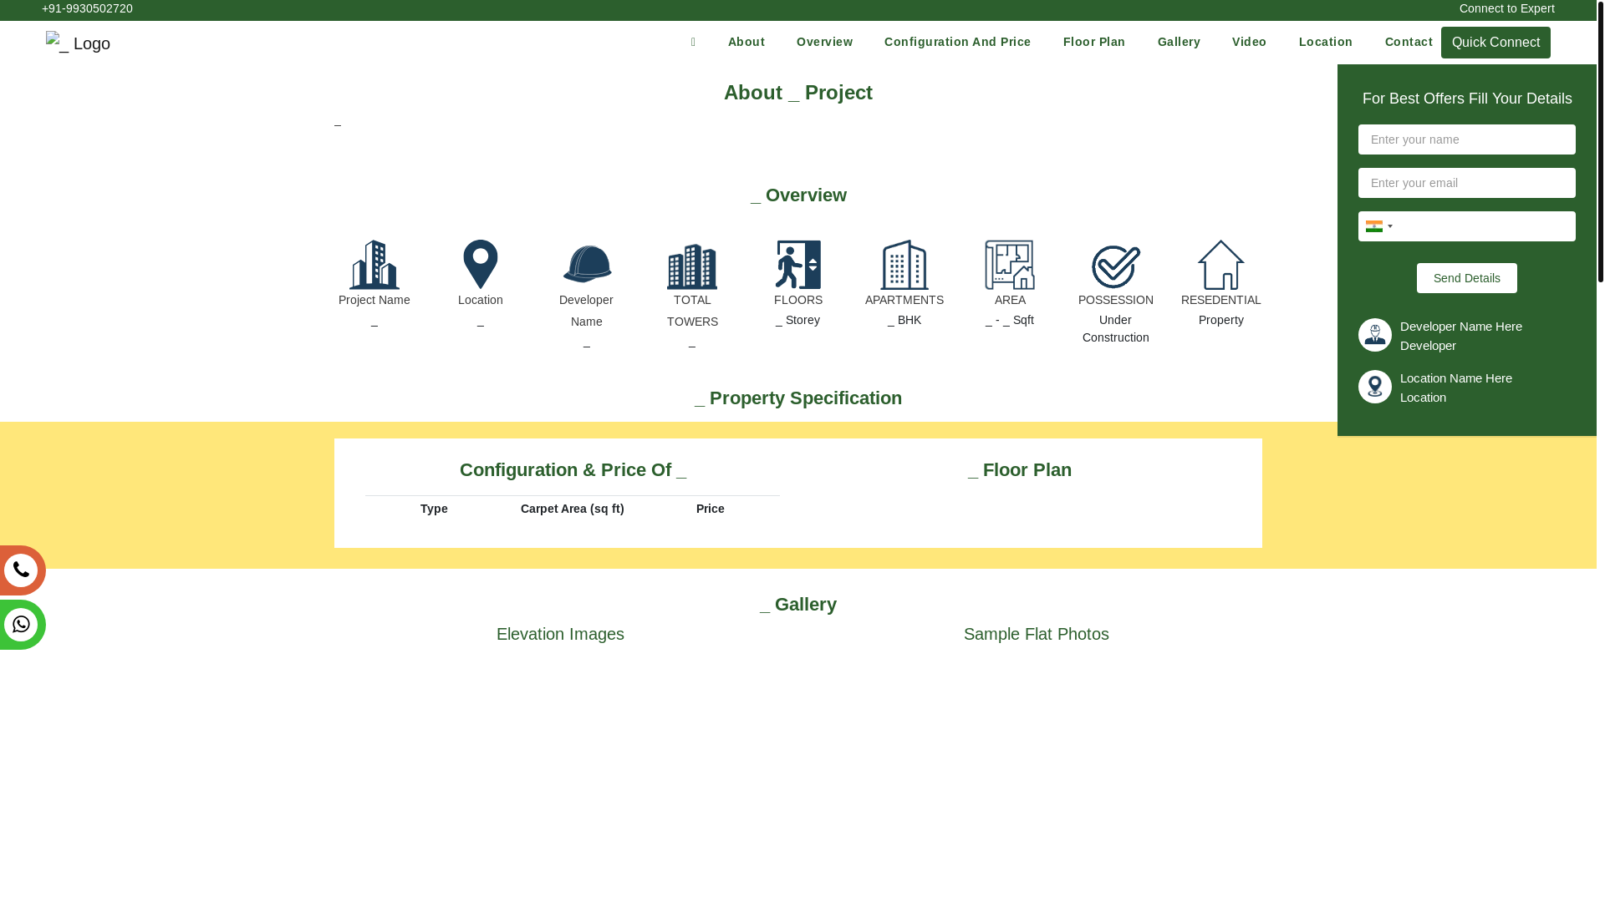The height and width of the screenshot is (902, 1605).
Task: Click the Property Specification heading
Action: pos(798,398)
